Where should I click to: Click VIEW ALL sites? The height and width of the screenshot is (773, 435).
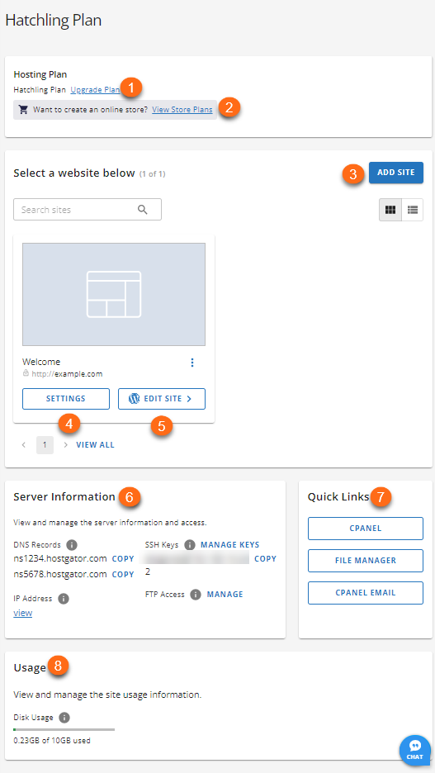(95, 444)
